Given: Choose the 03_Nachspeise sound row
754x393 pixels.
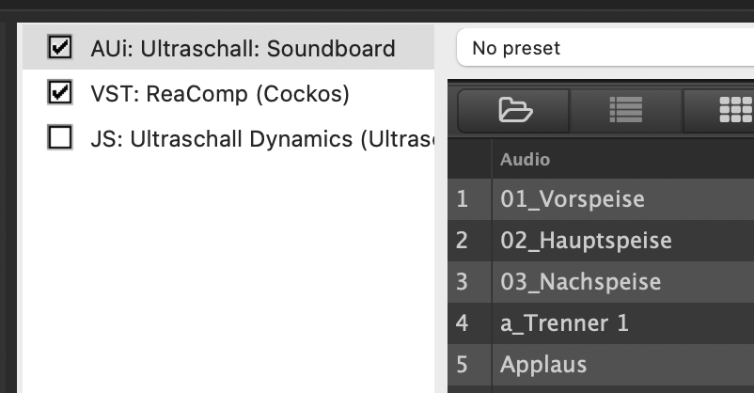Looking at the screenshot, I should (x=580, y=282).
